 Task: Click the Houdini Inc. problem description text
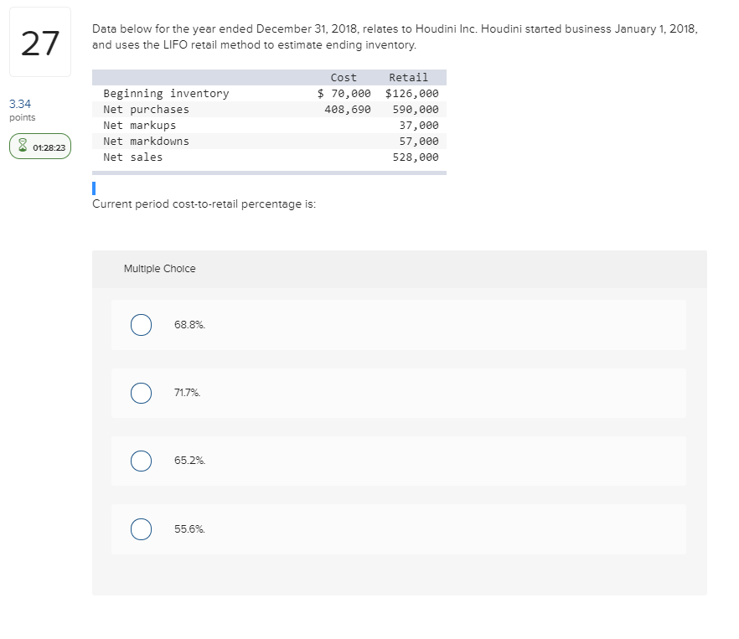click(x=394, y=36)
